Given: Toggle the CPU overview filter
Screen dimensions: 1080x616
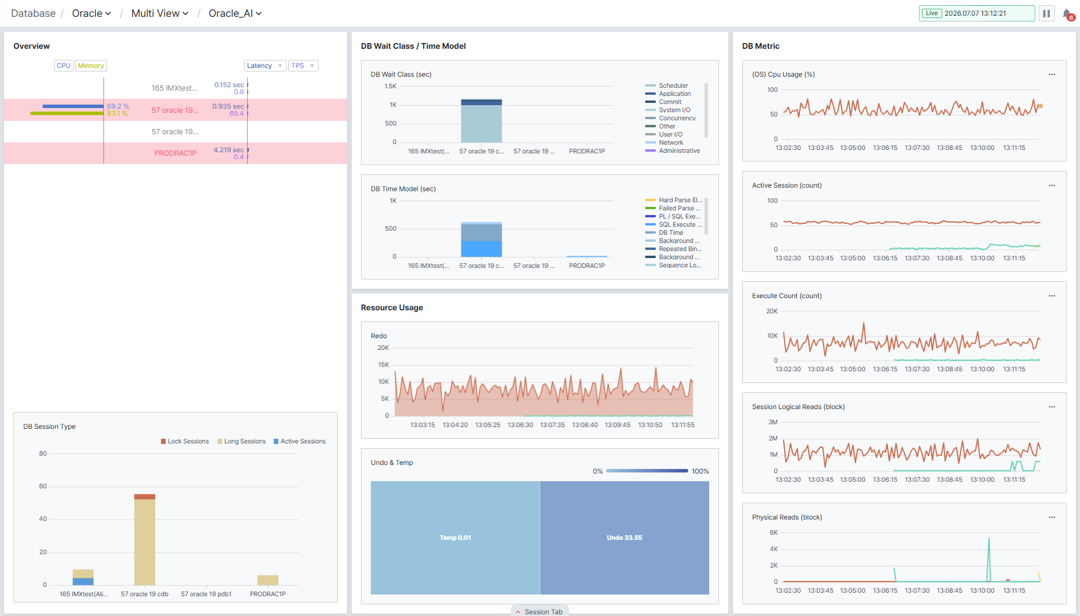Looking at the screenshot, I should (x=63, y=66).
